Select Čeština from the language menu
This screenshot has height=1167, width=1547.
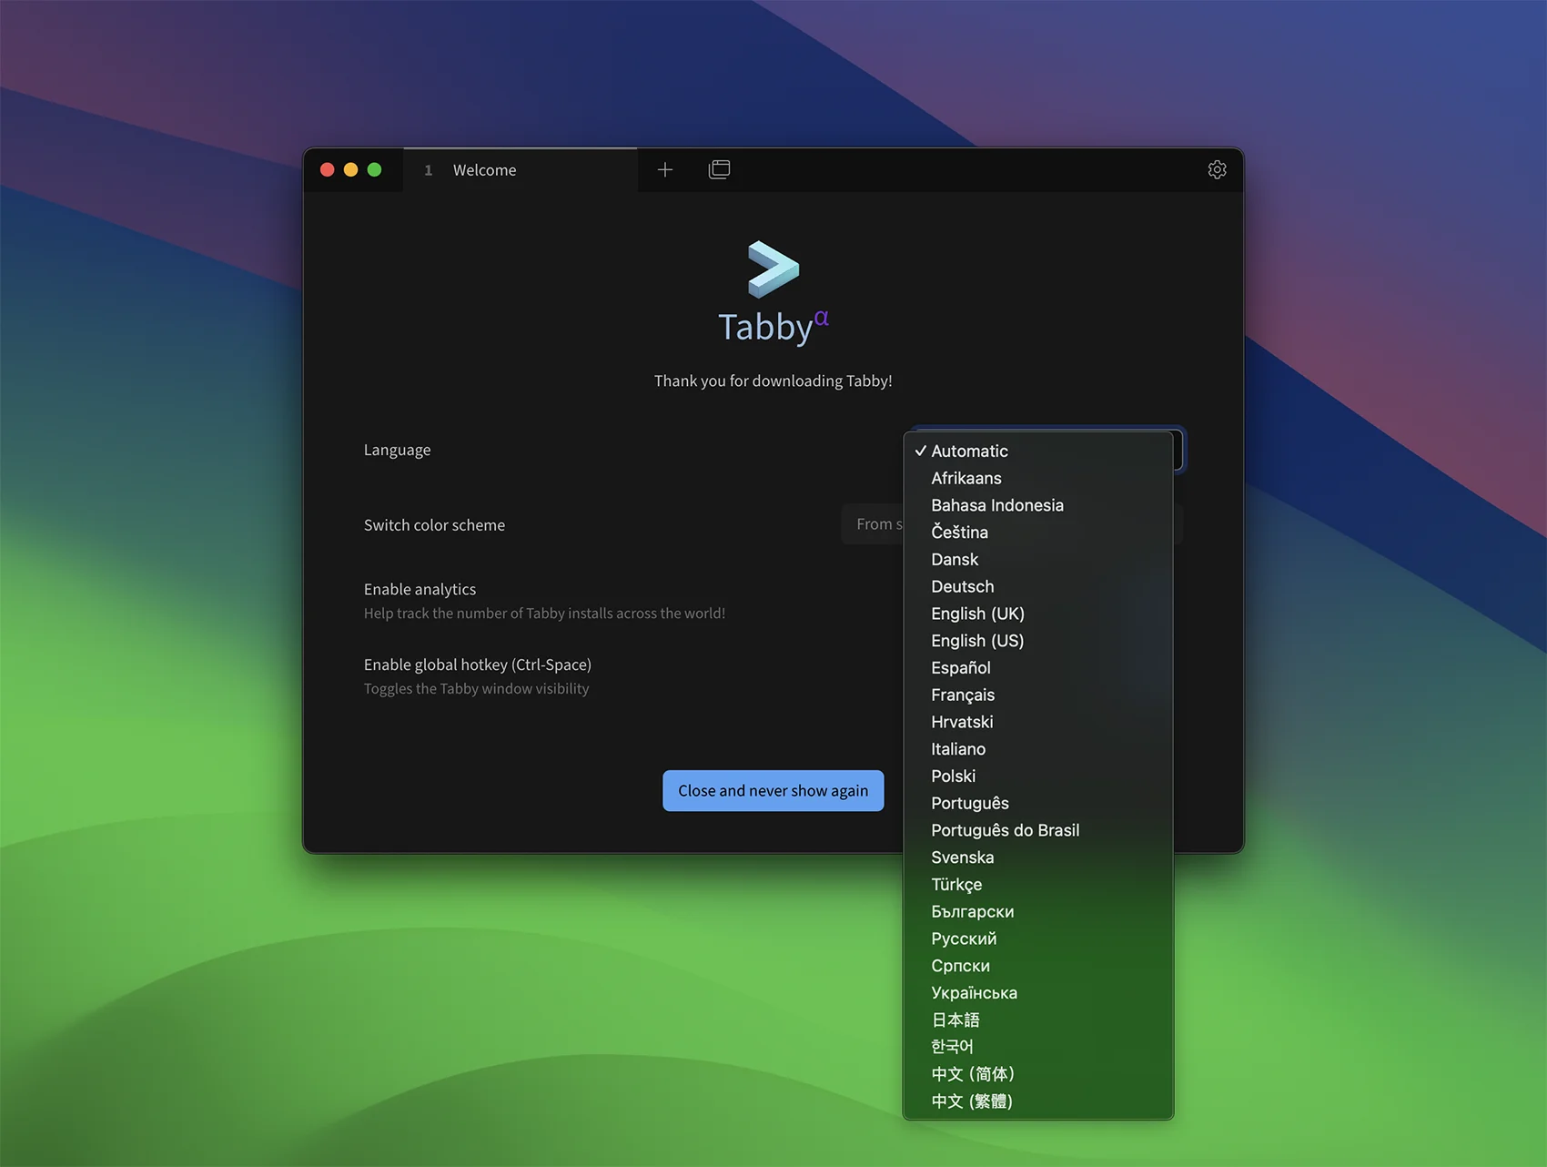click(1038, 532)
